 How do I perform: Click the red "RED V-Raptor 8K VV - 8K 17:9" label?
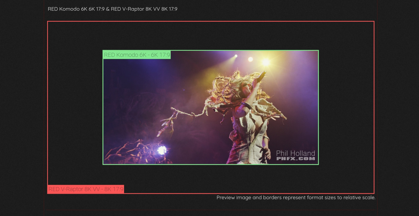(86, 189)
